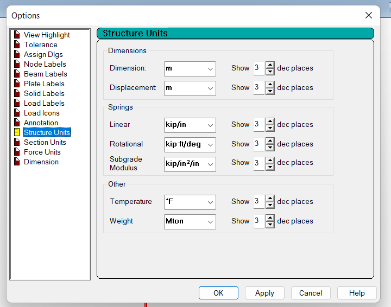The height and width of the screenshot is (307, 391).
Task: Increase Dimension decimal places
Action: click(x=270, y=65)
